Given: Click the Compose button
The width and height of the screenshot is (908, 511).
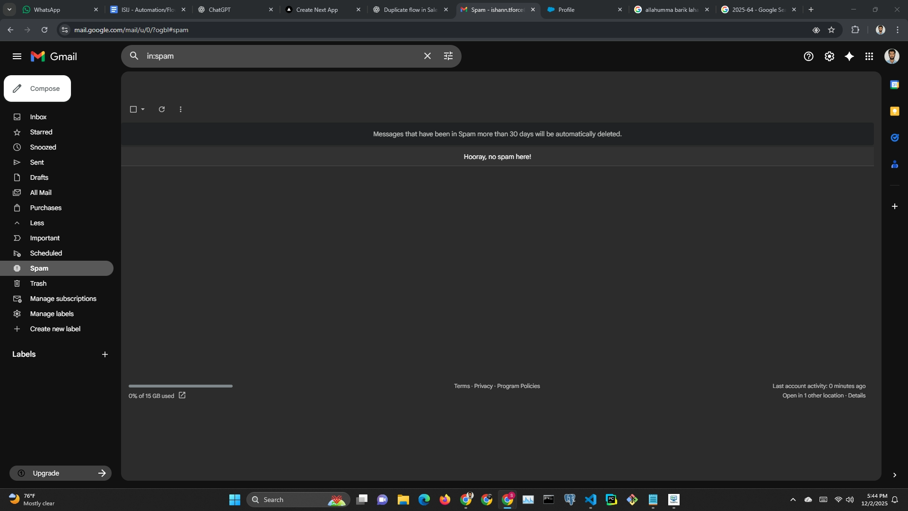Looking at the screenshot, I should point(37,88).
